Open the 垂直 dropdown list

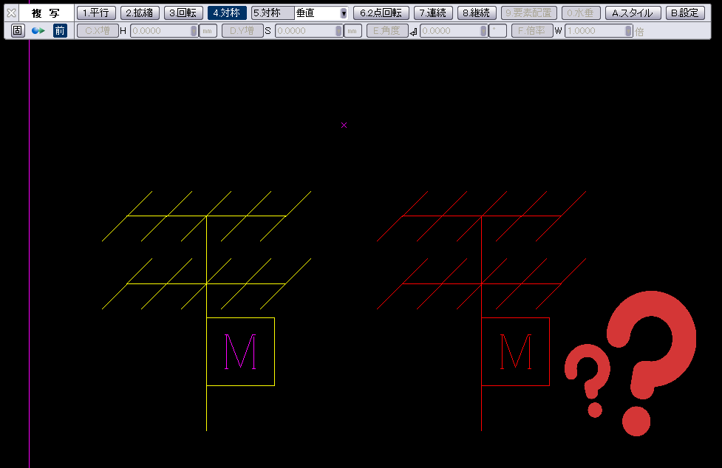343,13
